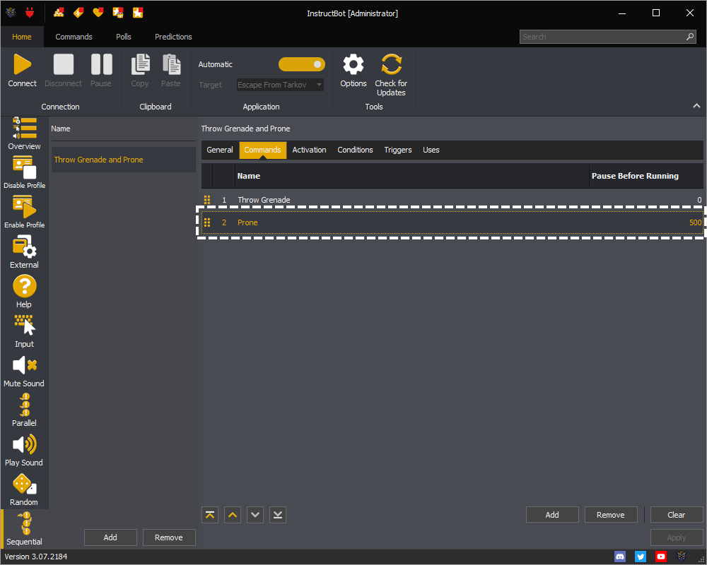Select the Sequential command type

[x=24, y=529]
